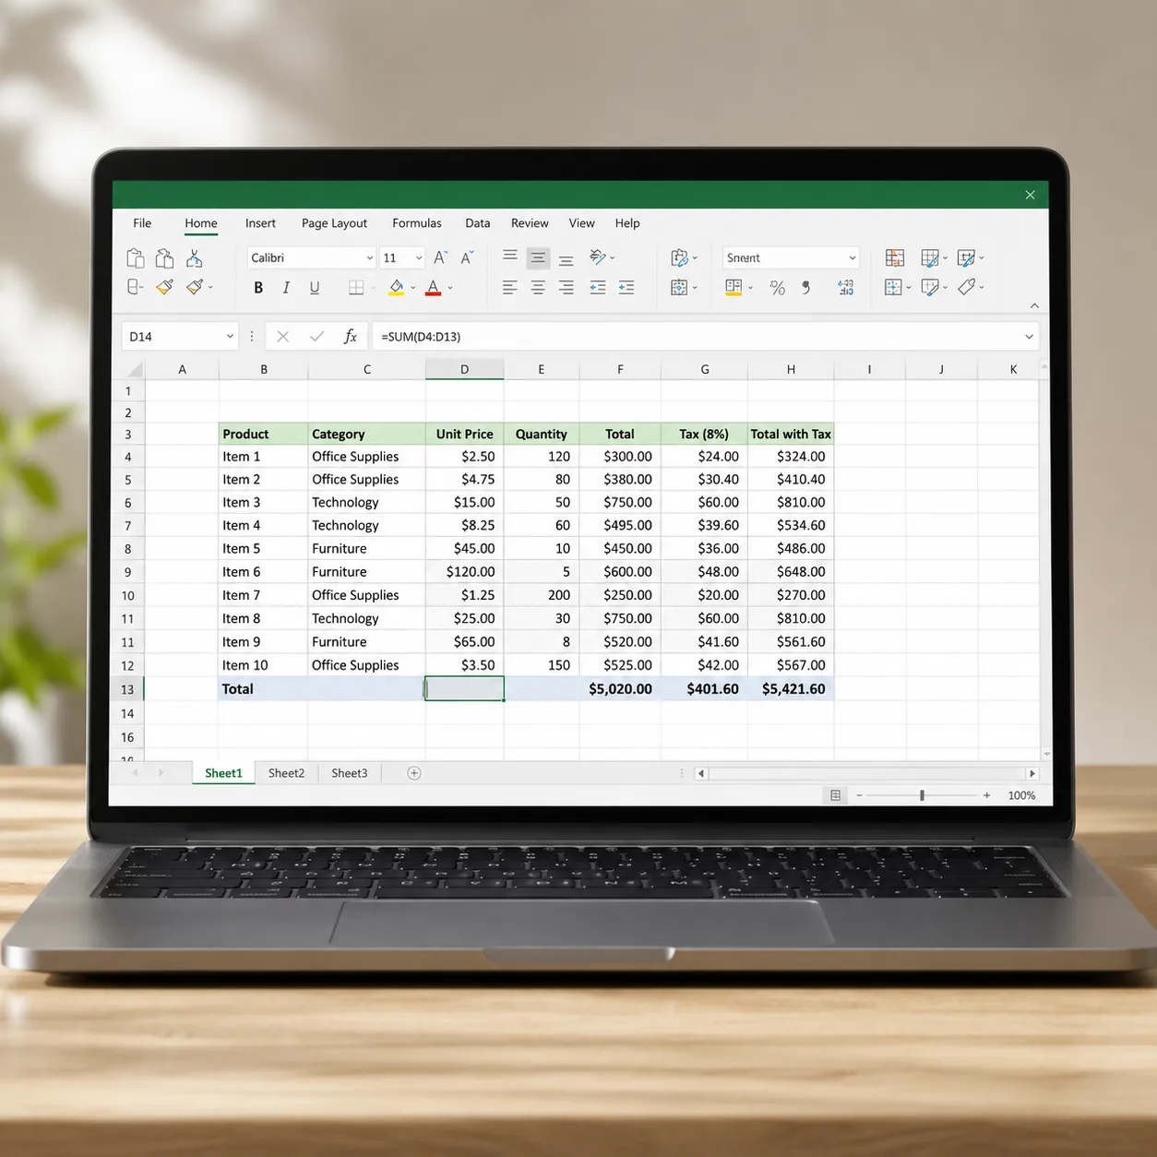Open the Sheet3 worksheet tab
Image resolution: width=1157 pixels, height=1157 pixels.
click(x=350, y=773)
